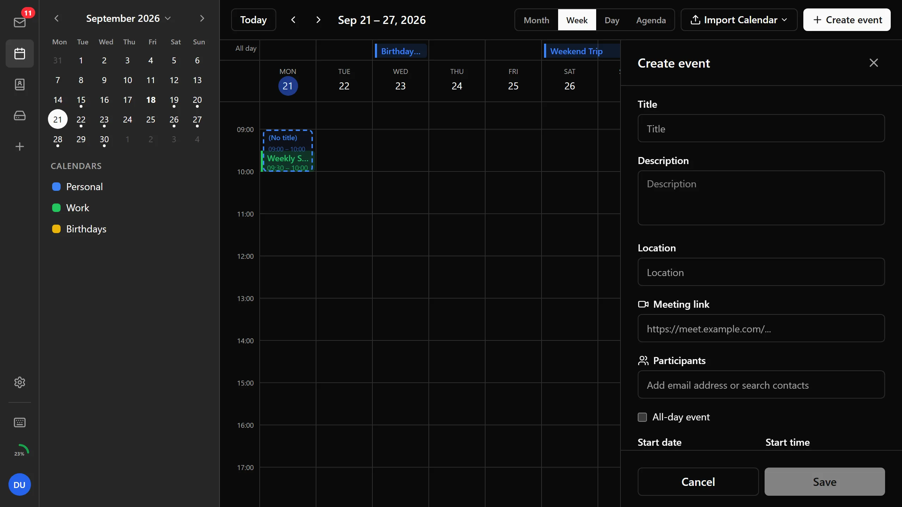
Task: Go to next week arrow
Action: (318, 20)
